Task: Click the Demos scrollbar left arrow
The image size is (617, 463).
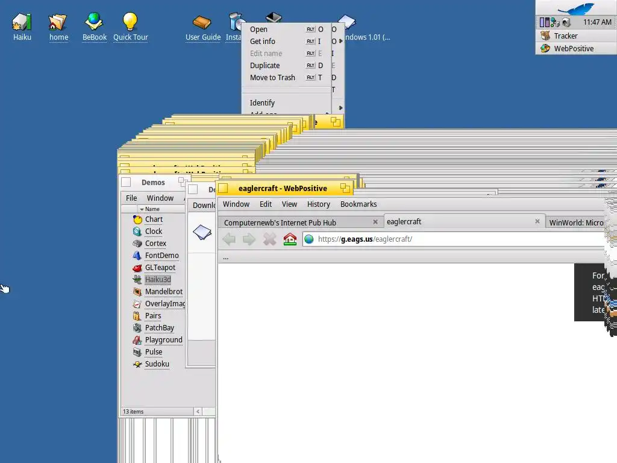Action: coord(198,411)
